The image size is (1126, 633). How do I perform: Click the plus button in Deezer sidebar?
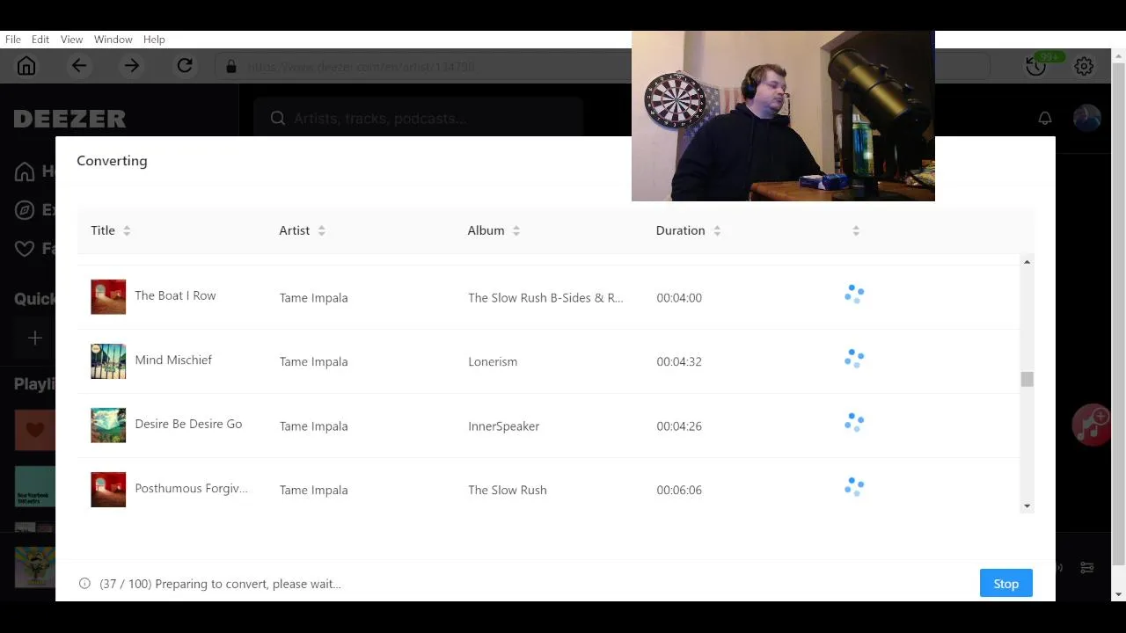pos(35,338)
